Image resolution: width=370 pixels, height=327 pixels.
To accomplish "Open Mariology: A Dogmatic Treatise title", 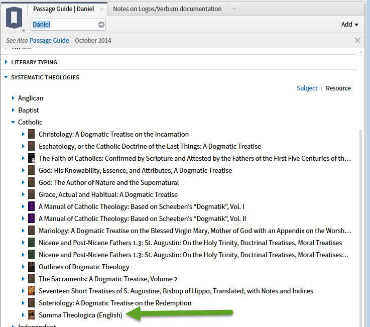I will point(195,231).
